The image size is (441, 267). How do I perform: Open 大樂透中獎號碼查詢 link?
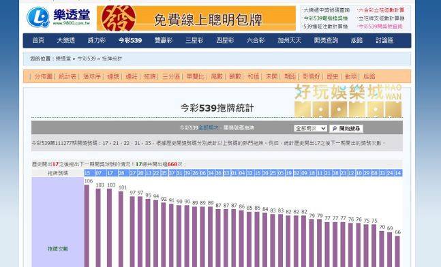tap(326, 10)
